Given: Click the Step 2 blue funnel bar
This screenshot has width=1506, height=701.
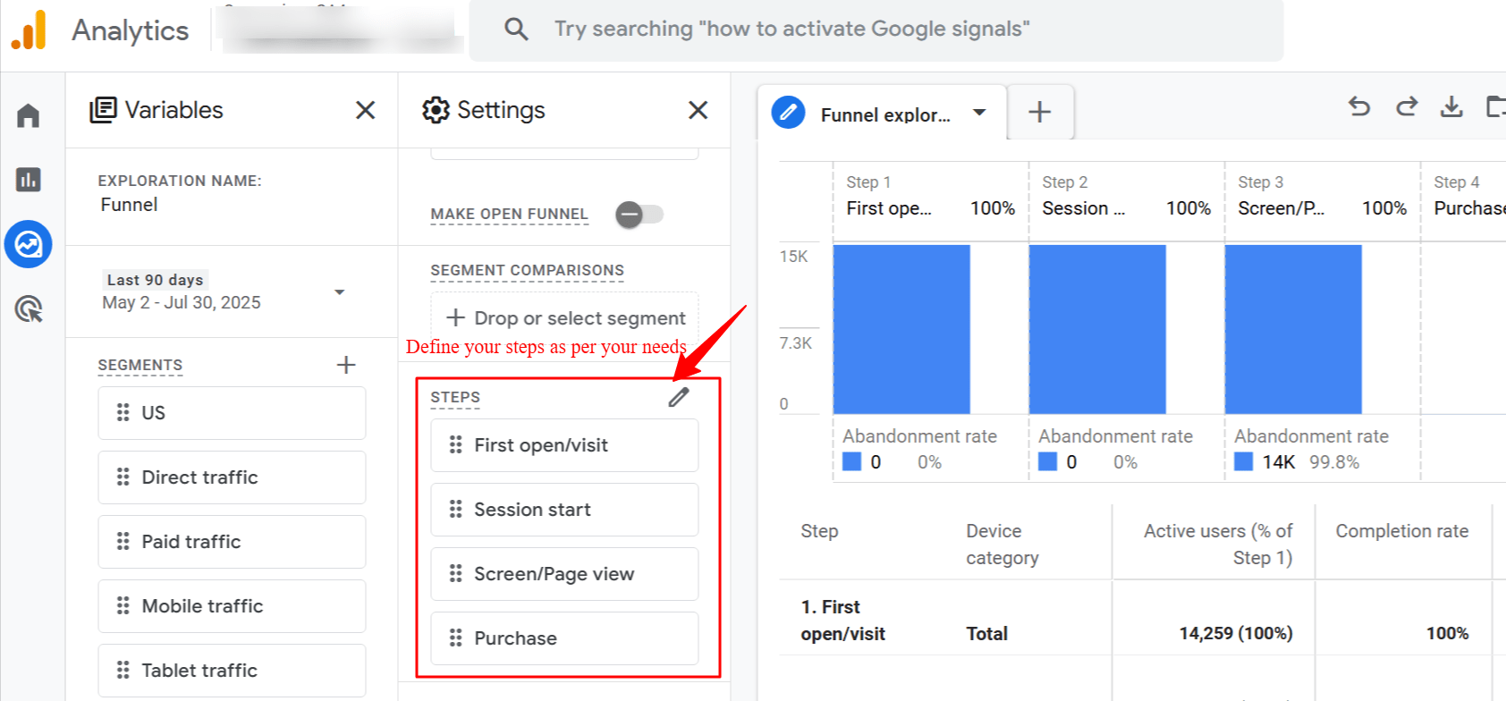Looking at the screenshot, I should click(1097, 329).
